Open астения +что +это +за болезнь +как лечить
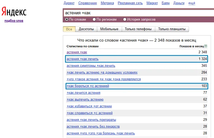This screenshot has width=214, height=138. (101, 133)
